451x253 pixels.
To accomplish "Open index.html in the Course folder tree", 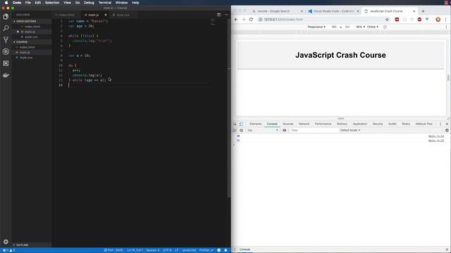I will 27,47.
